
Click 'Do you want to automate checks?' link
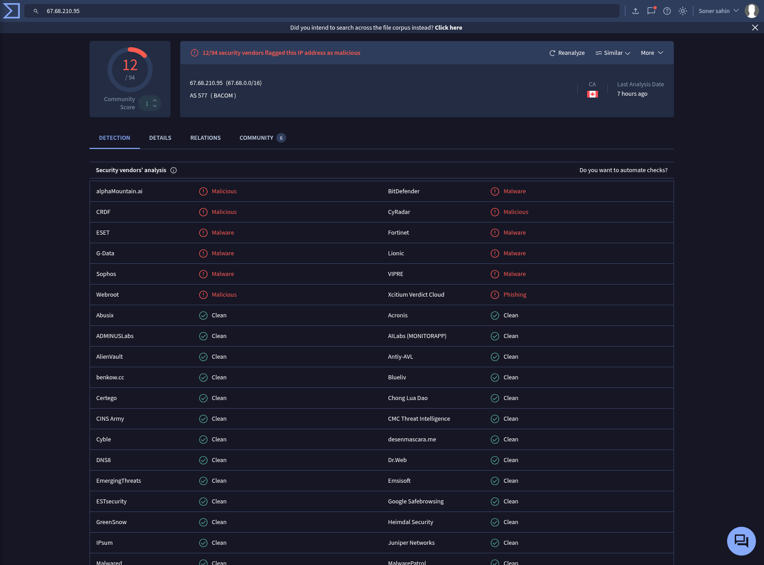click(x=624, y=170)
